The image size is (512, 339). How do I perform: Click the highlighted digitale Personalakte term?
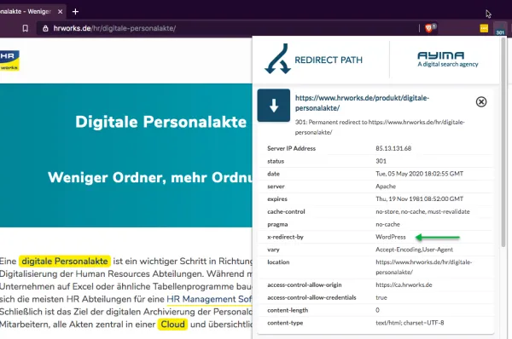[x=65, y=261]
